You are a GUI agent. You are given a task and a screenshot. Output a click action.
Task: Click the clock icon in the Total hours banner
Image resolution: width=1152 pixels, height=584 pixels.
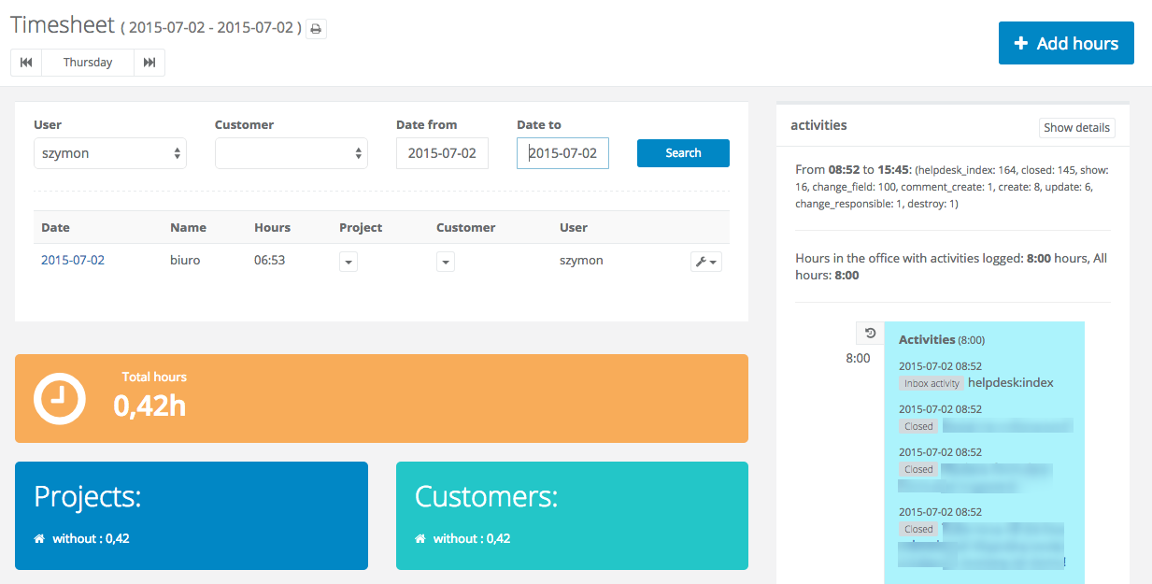[59, 398]
